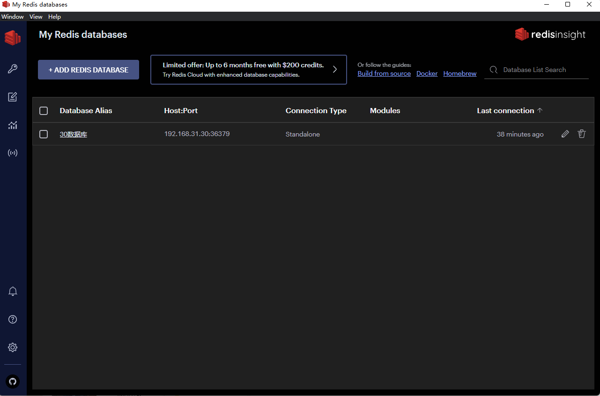Delete the 30数据库 database with trash icon

tap(582, 134)
